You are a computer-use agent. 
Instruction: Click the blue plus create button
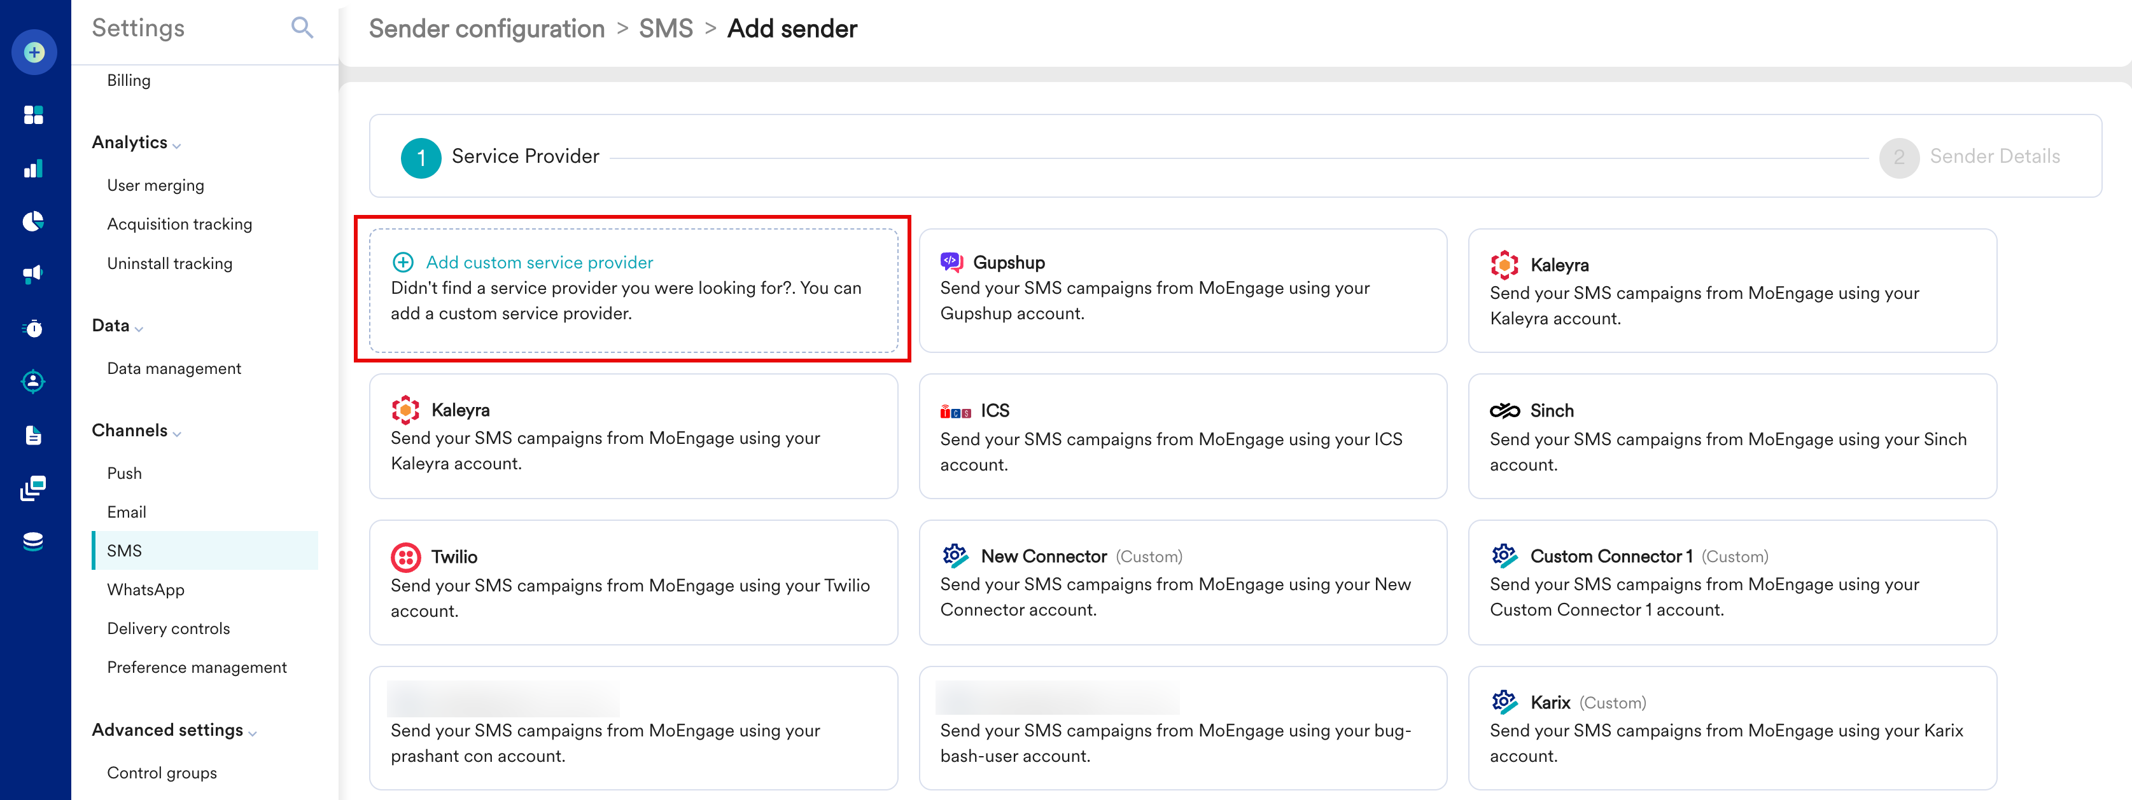tap(34, 52)
